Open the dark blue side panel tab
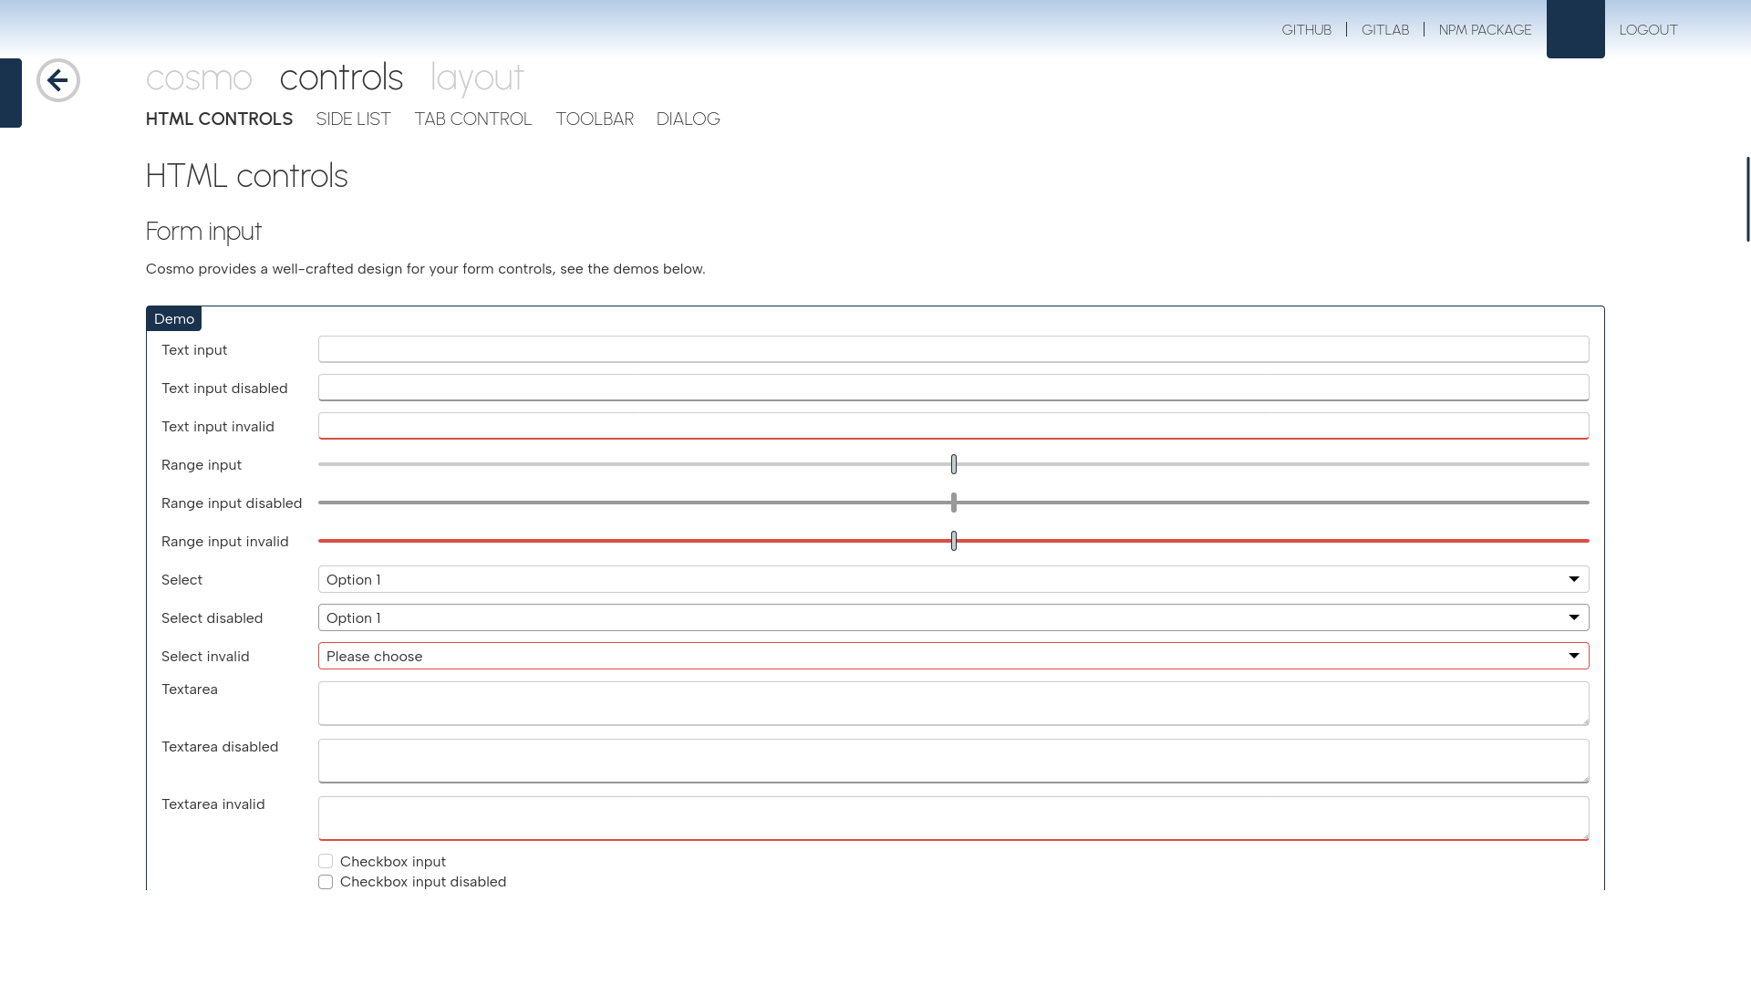The width and height of the screenshot is (1751, 985). [11, 93]
